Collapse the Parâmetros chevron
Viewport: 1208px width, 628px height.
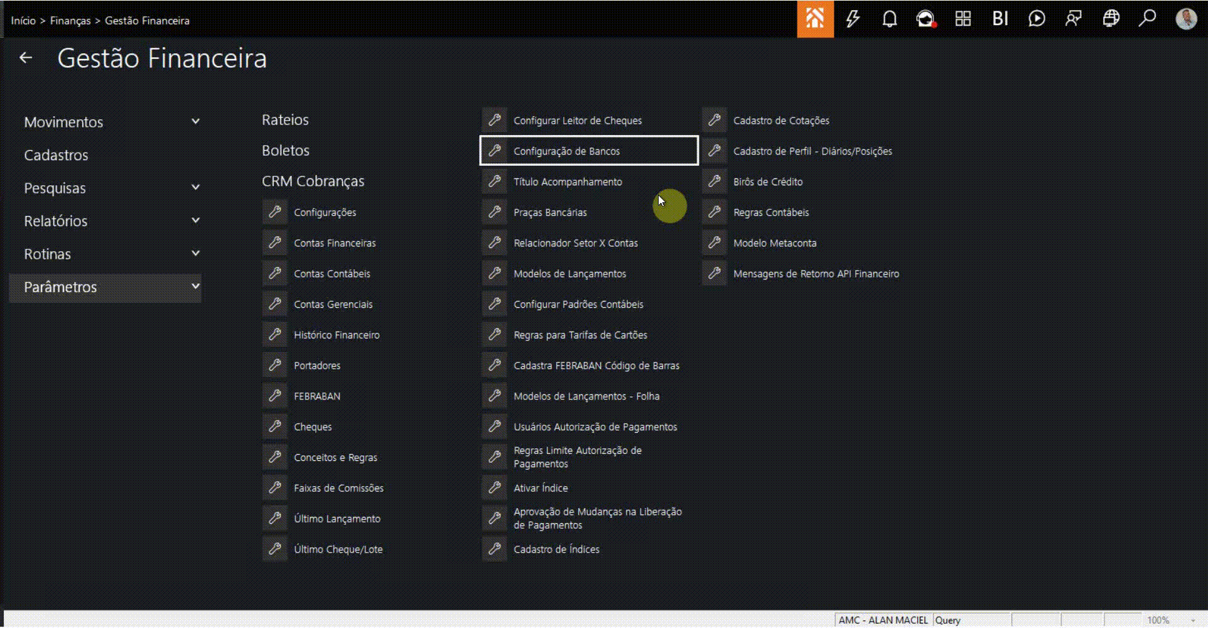tap(195, 286)
